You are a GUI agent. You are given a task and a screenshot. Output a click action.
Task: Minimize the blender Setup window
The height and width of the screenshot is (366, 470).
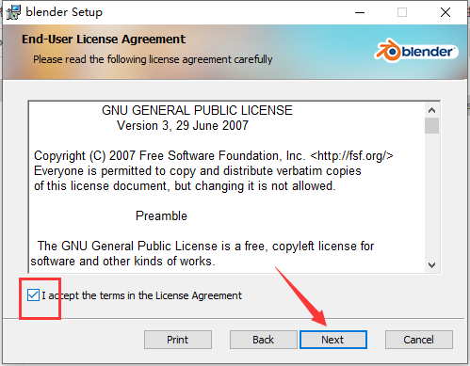pyautogui.click(x=360, y=12)
